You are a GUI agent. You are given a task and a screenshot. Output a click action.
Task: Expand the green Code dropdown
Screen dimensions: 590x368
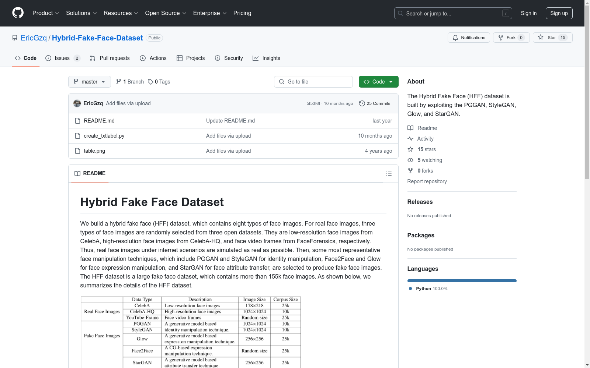(378, 82)
